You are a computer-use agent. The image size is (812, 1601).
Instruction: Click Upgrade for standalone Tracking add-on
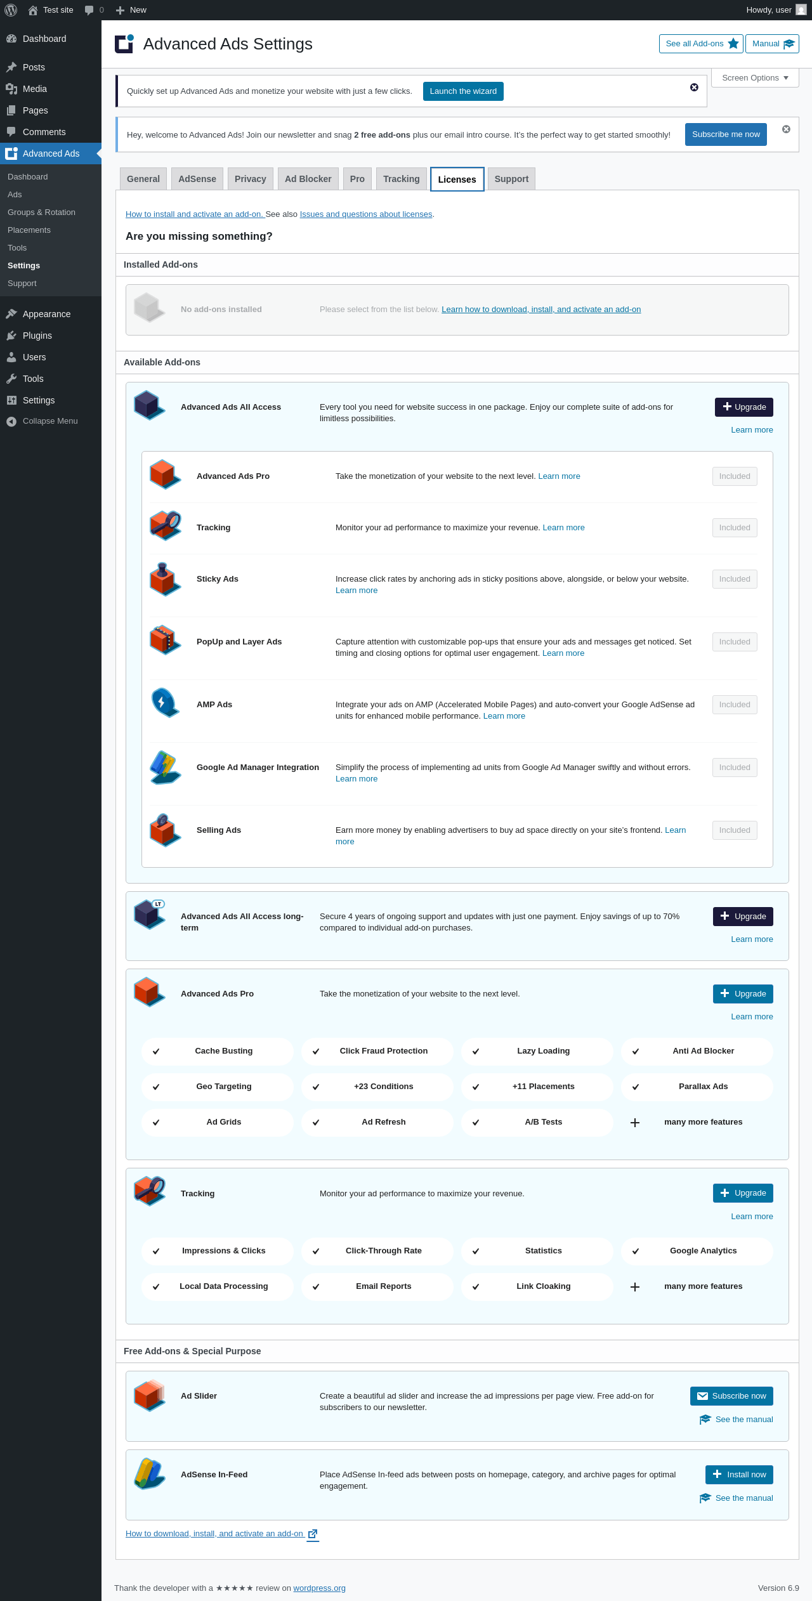pyautogui.click(x=743, y=1193)
